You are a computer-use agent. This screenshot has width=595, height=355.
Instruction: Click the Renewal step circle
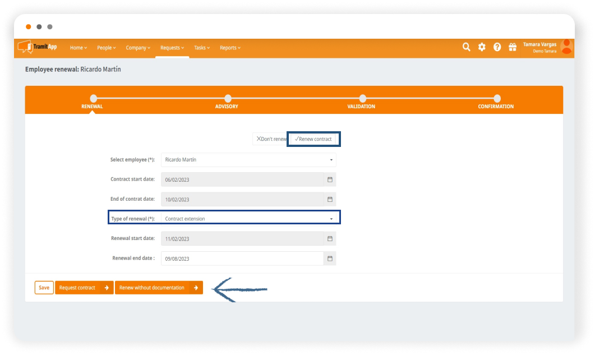(x=93, y=98)
